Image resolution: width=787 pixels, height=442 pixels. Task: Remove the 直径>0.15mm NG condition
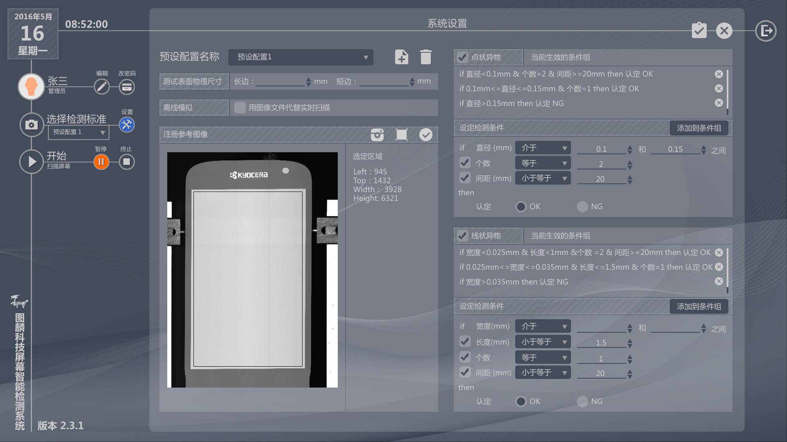tap(719, 103)
